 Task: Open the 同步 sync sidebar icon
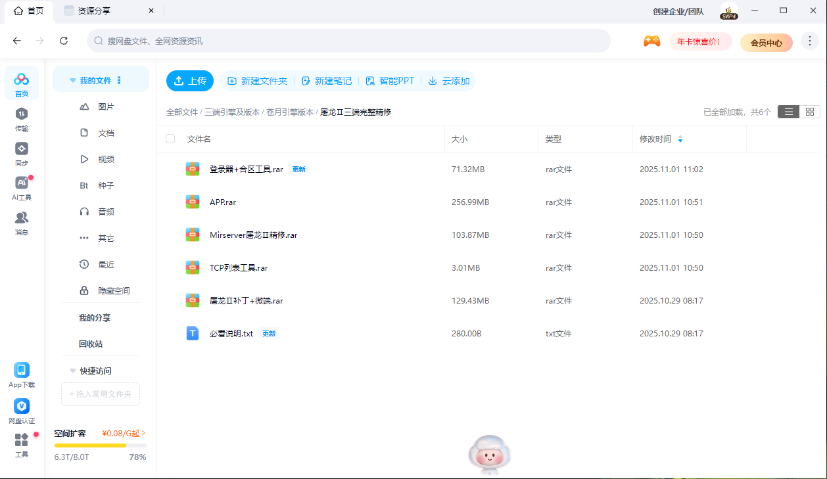22,149
